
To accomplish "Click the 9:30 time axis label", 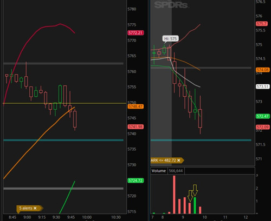I will (x=56, y=217).
